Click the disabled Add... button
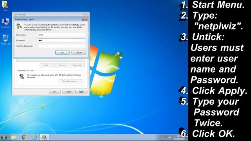The image size is (251, 141). tap(47, 65)
